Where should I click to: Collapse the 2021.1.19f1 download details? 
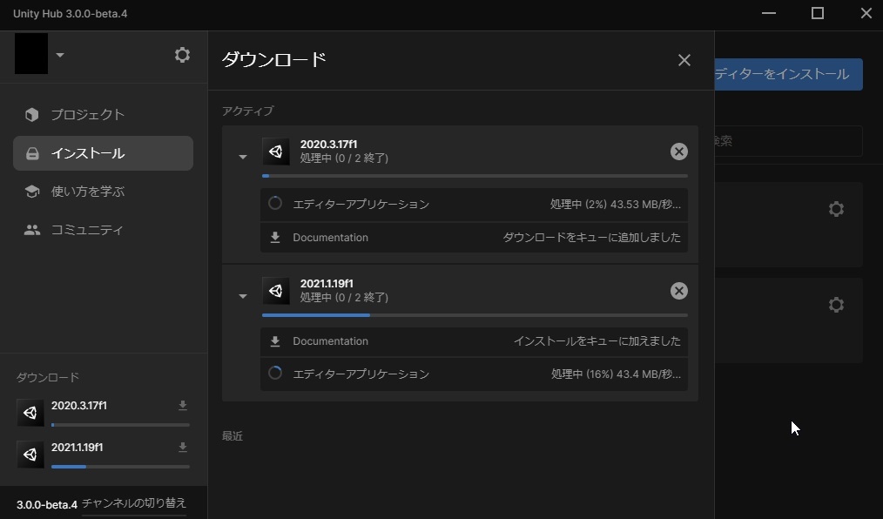coord(243,296)
